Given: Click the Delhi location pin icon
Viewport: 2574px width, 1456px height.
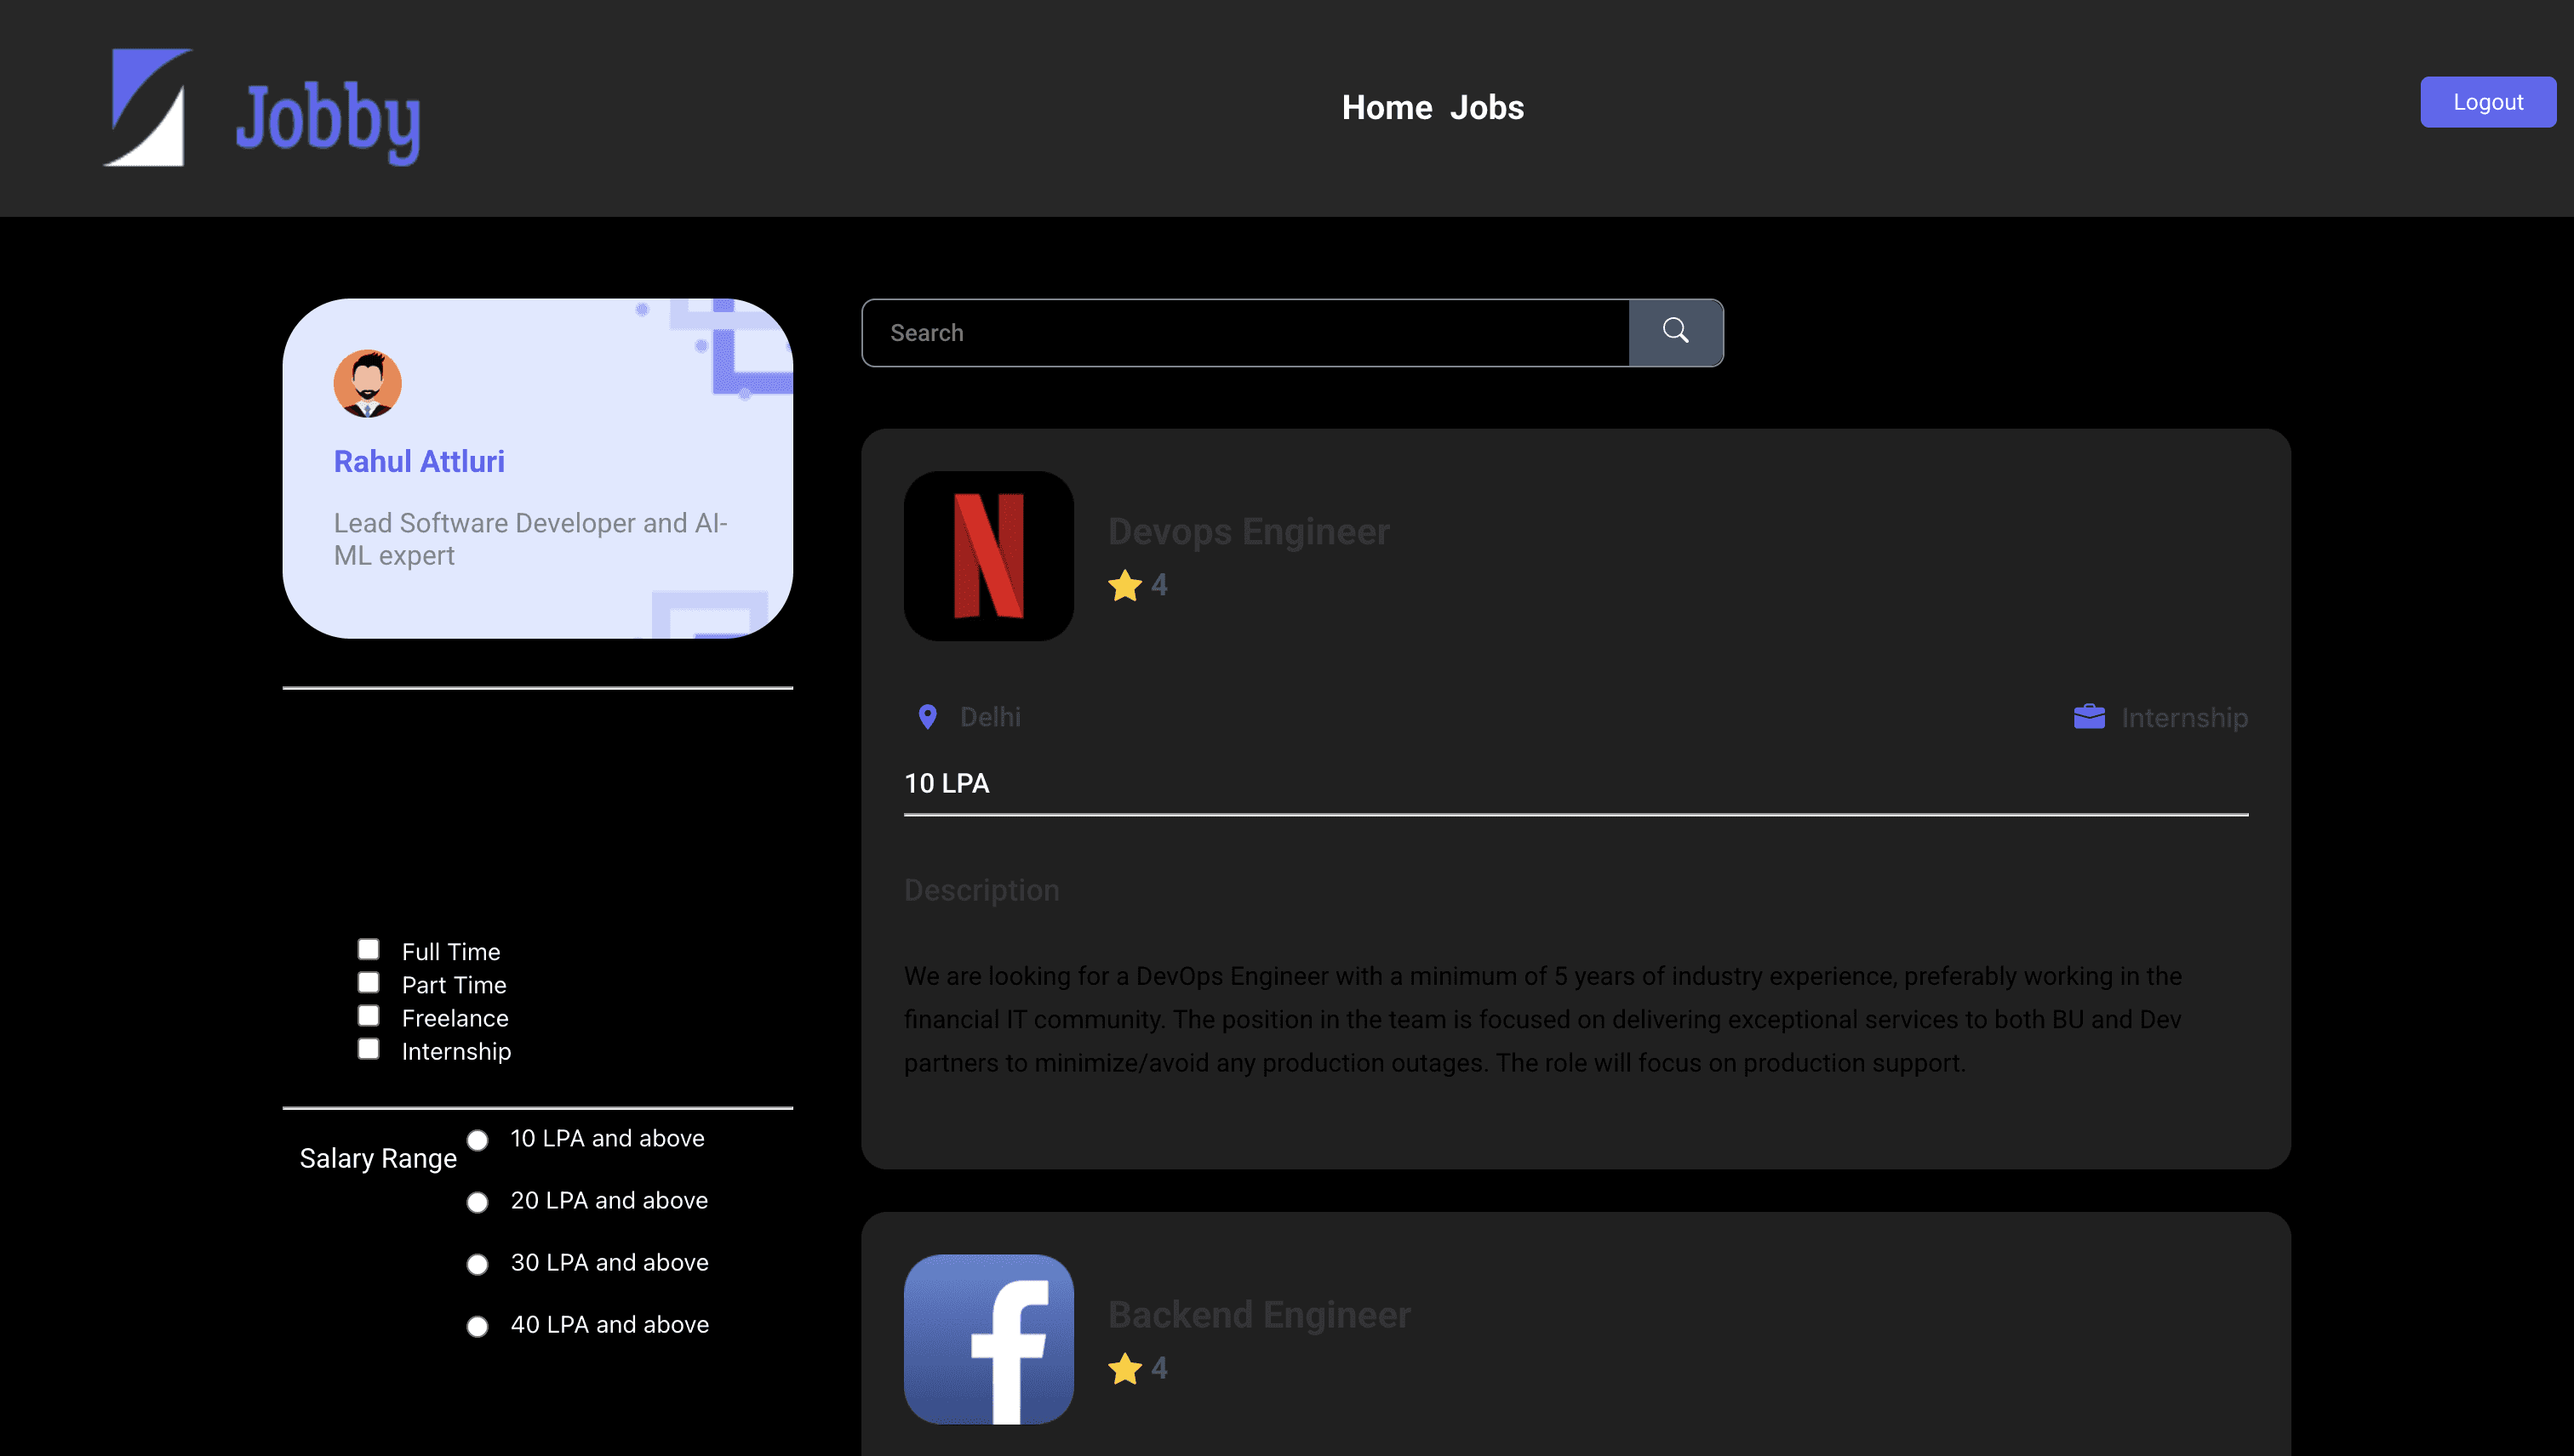Looking at the screenshot, I should pyautogui.click(x=927, y=717).
